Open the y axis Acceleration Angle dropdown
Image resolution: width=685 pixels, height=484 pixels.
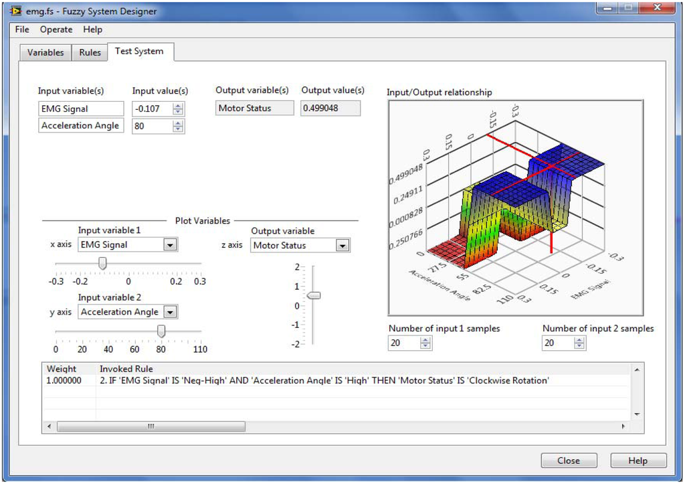(170, 312)
